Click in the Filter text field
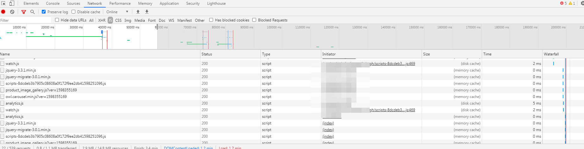The height and width of the screenshot is (149, 584). [x=25, y=20]
